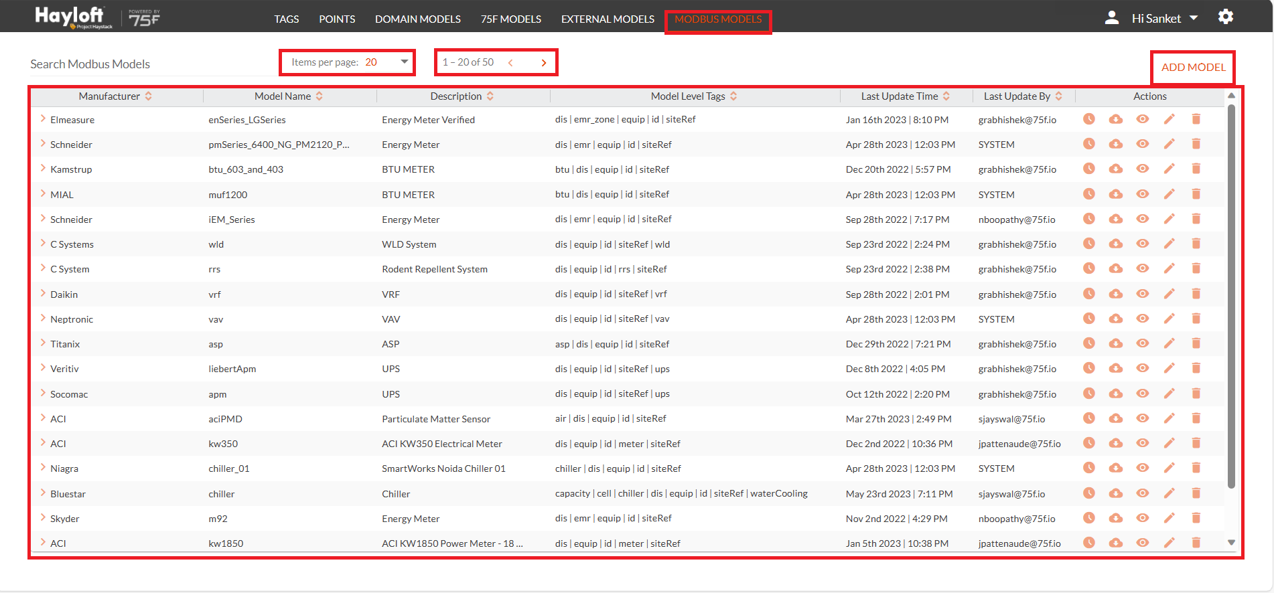1274x593 pixels.
Task: Delete the MIAL muf1200 model
Action: coord(1196,194)
